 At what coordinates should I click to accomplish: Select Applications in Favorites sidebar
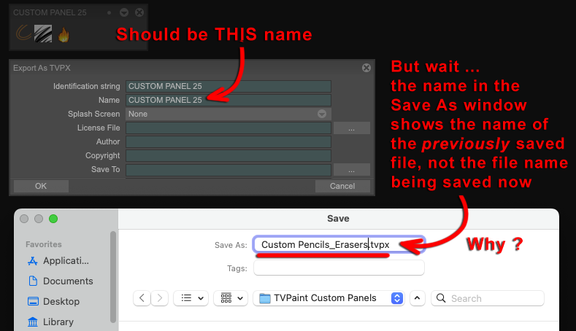tap(58, 261)
